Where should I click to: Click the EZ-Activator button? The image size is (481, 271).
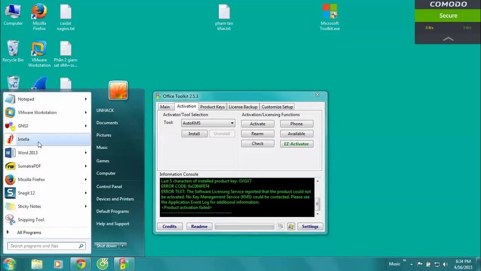296,144
